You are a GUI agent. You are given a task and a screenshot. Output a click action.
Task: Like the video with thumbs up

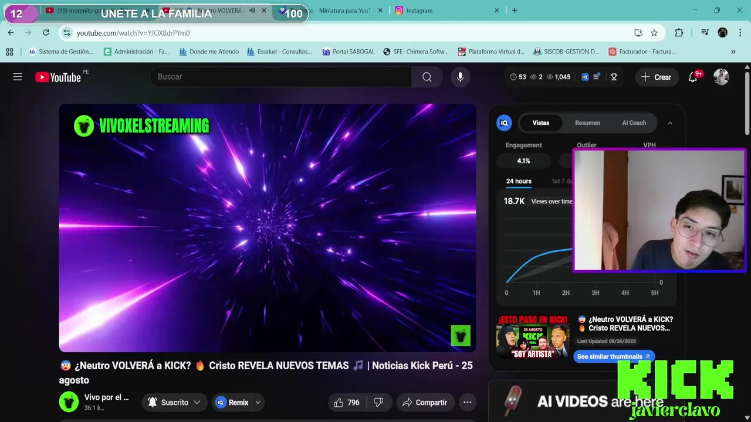[x=347, y=403]
